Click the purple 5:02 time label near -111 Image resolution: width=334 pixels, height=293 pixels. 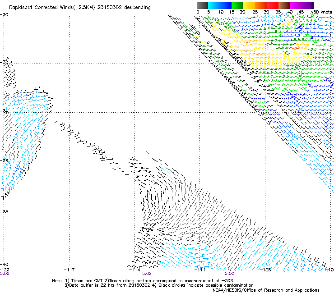click(x=229, y=274)
